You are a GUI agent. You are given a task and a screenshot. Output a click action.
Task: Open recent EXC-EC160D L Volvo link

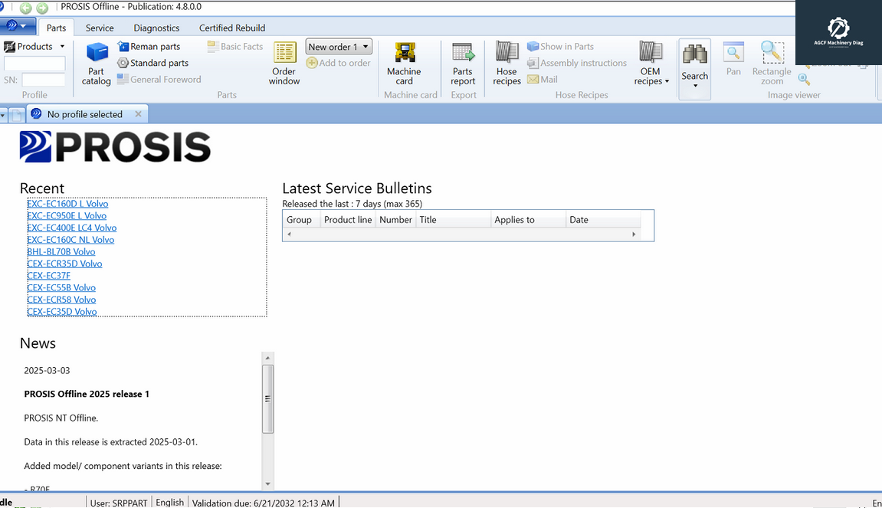pos(67,204)
